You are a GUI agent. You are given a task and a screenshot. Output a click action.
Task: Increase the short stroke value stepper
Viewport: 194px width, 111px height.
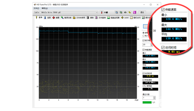point(152,44)
